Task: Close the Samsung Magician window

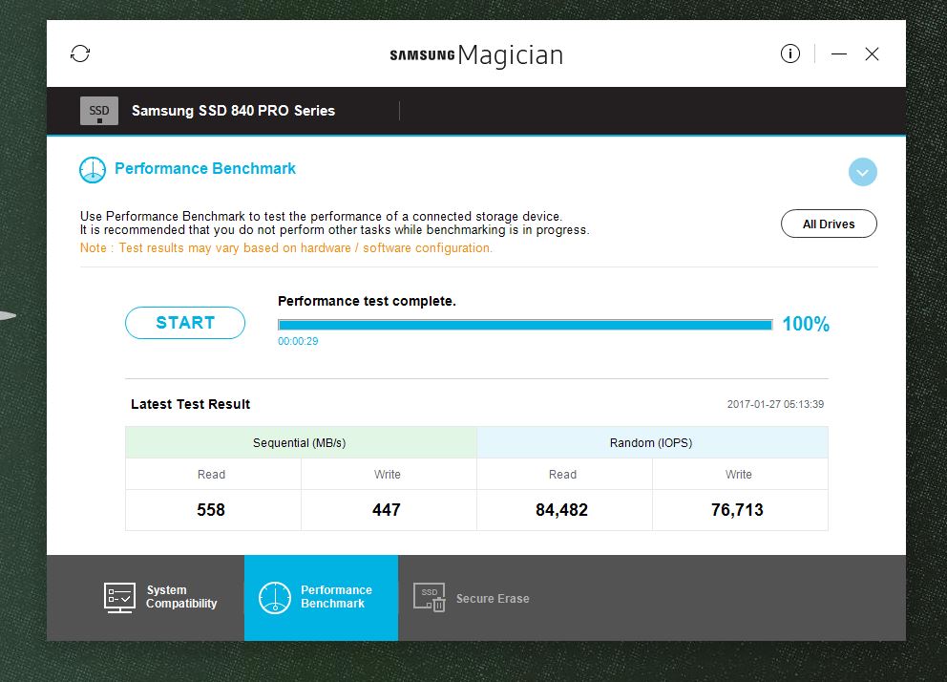Action: tap(872, 54)
